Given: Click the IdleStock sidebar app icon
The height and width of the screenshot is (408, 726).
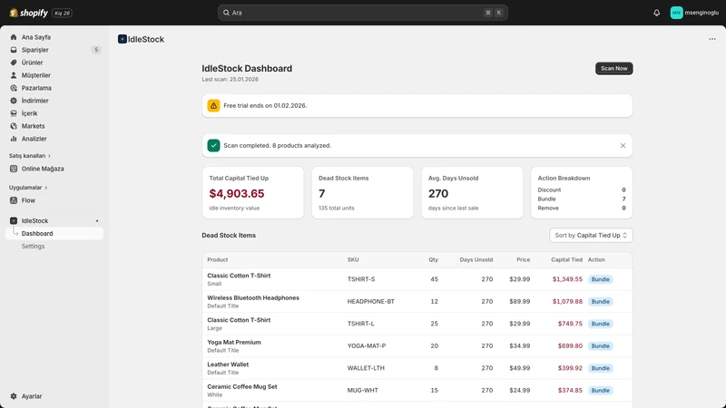Looking at the screenshot, I should (x=14, y=220).
